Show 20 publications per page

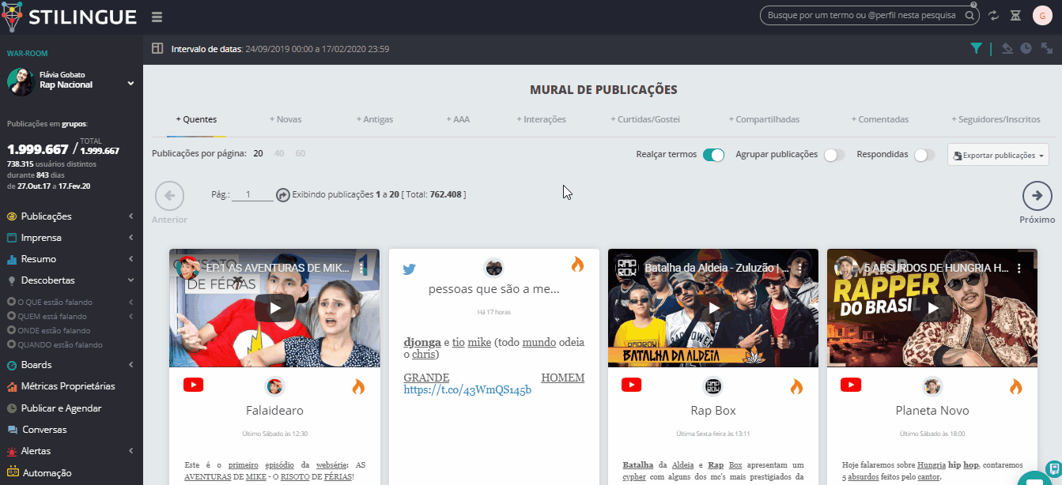(258, 153)
